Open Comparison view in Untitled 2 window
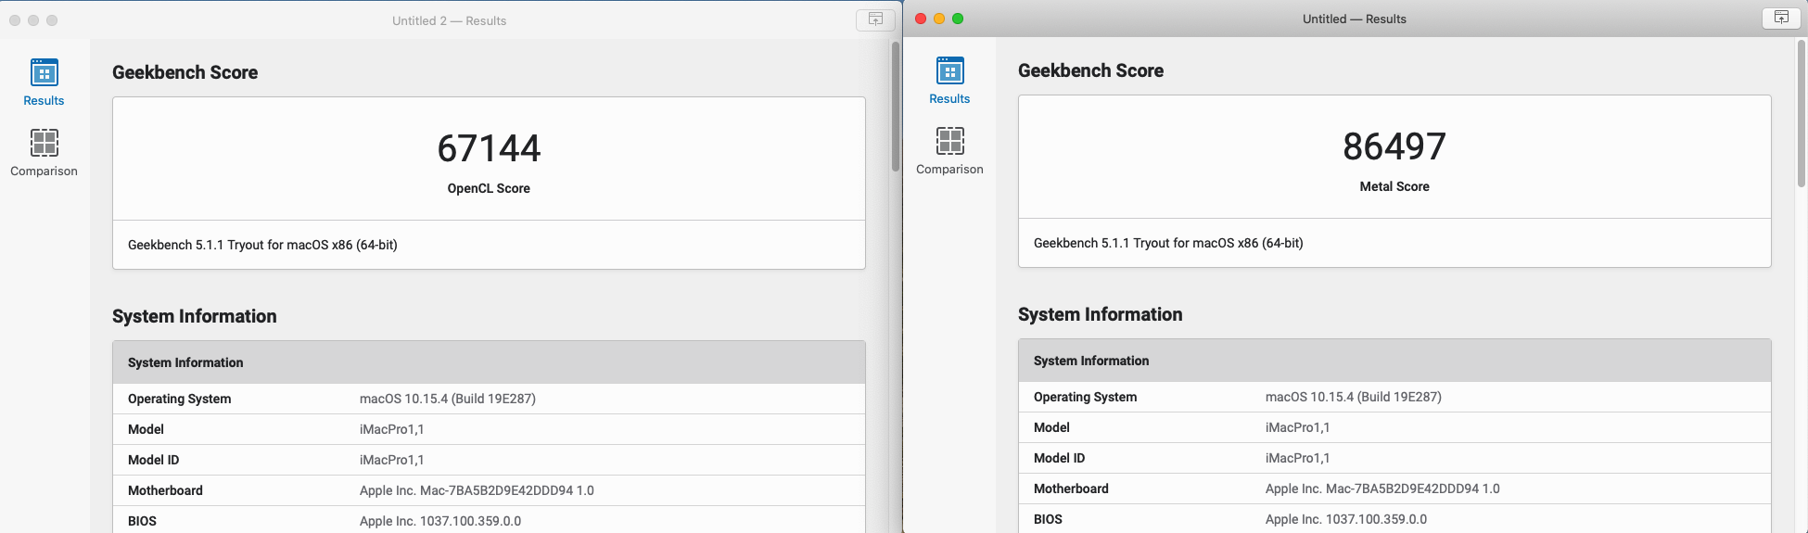The width and height of the screenshot is (1808, 533). point(44,153)
